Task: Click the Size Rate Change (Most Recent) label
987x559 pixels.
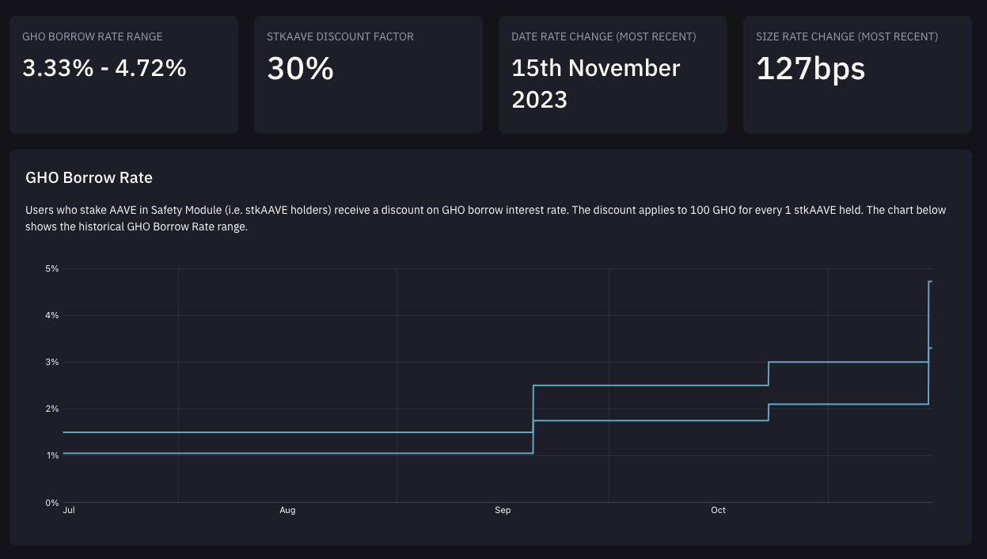Action: tap(847, 36)
